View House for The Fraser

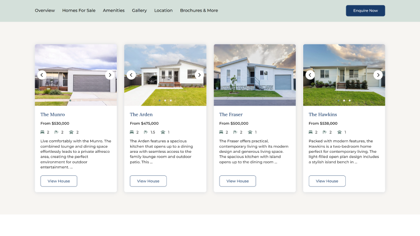click(238, 181)
